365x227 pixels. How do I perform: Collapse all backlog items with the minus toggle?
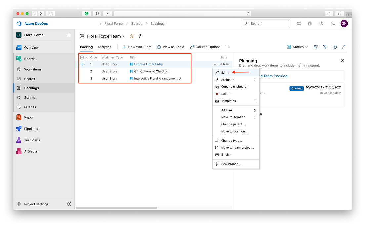87,57
